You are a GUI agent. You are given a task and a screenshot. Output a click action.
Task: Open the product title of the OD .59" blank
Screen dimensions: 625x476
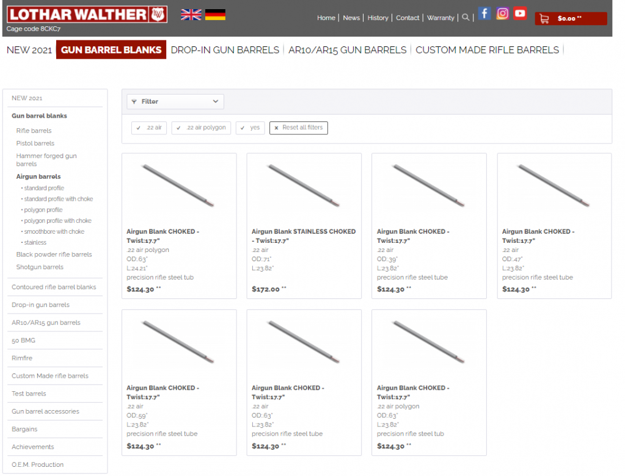pos(163,392)
